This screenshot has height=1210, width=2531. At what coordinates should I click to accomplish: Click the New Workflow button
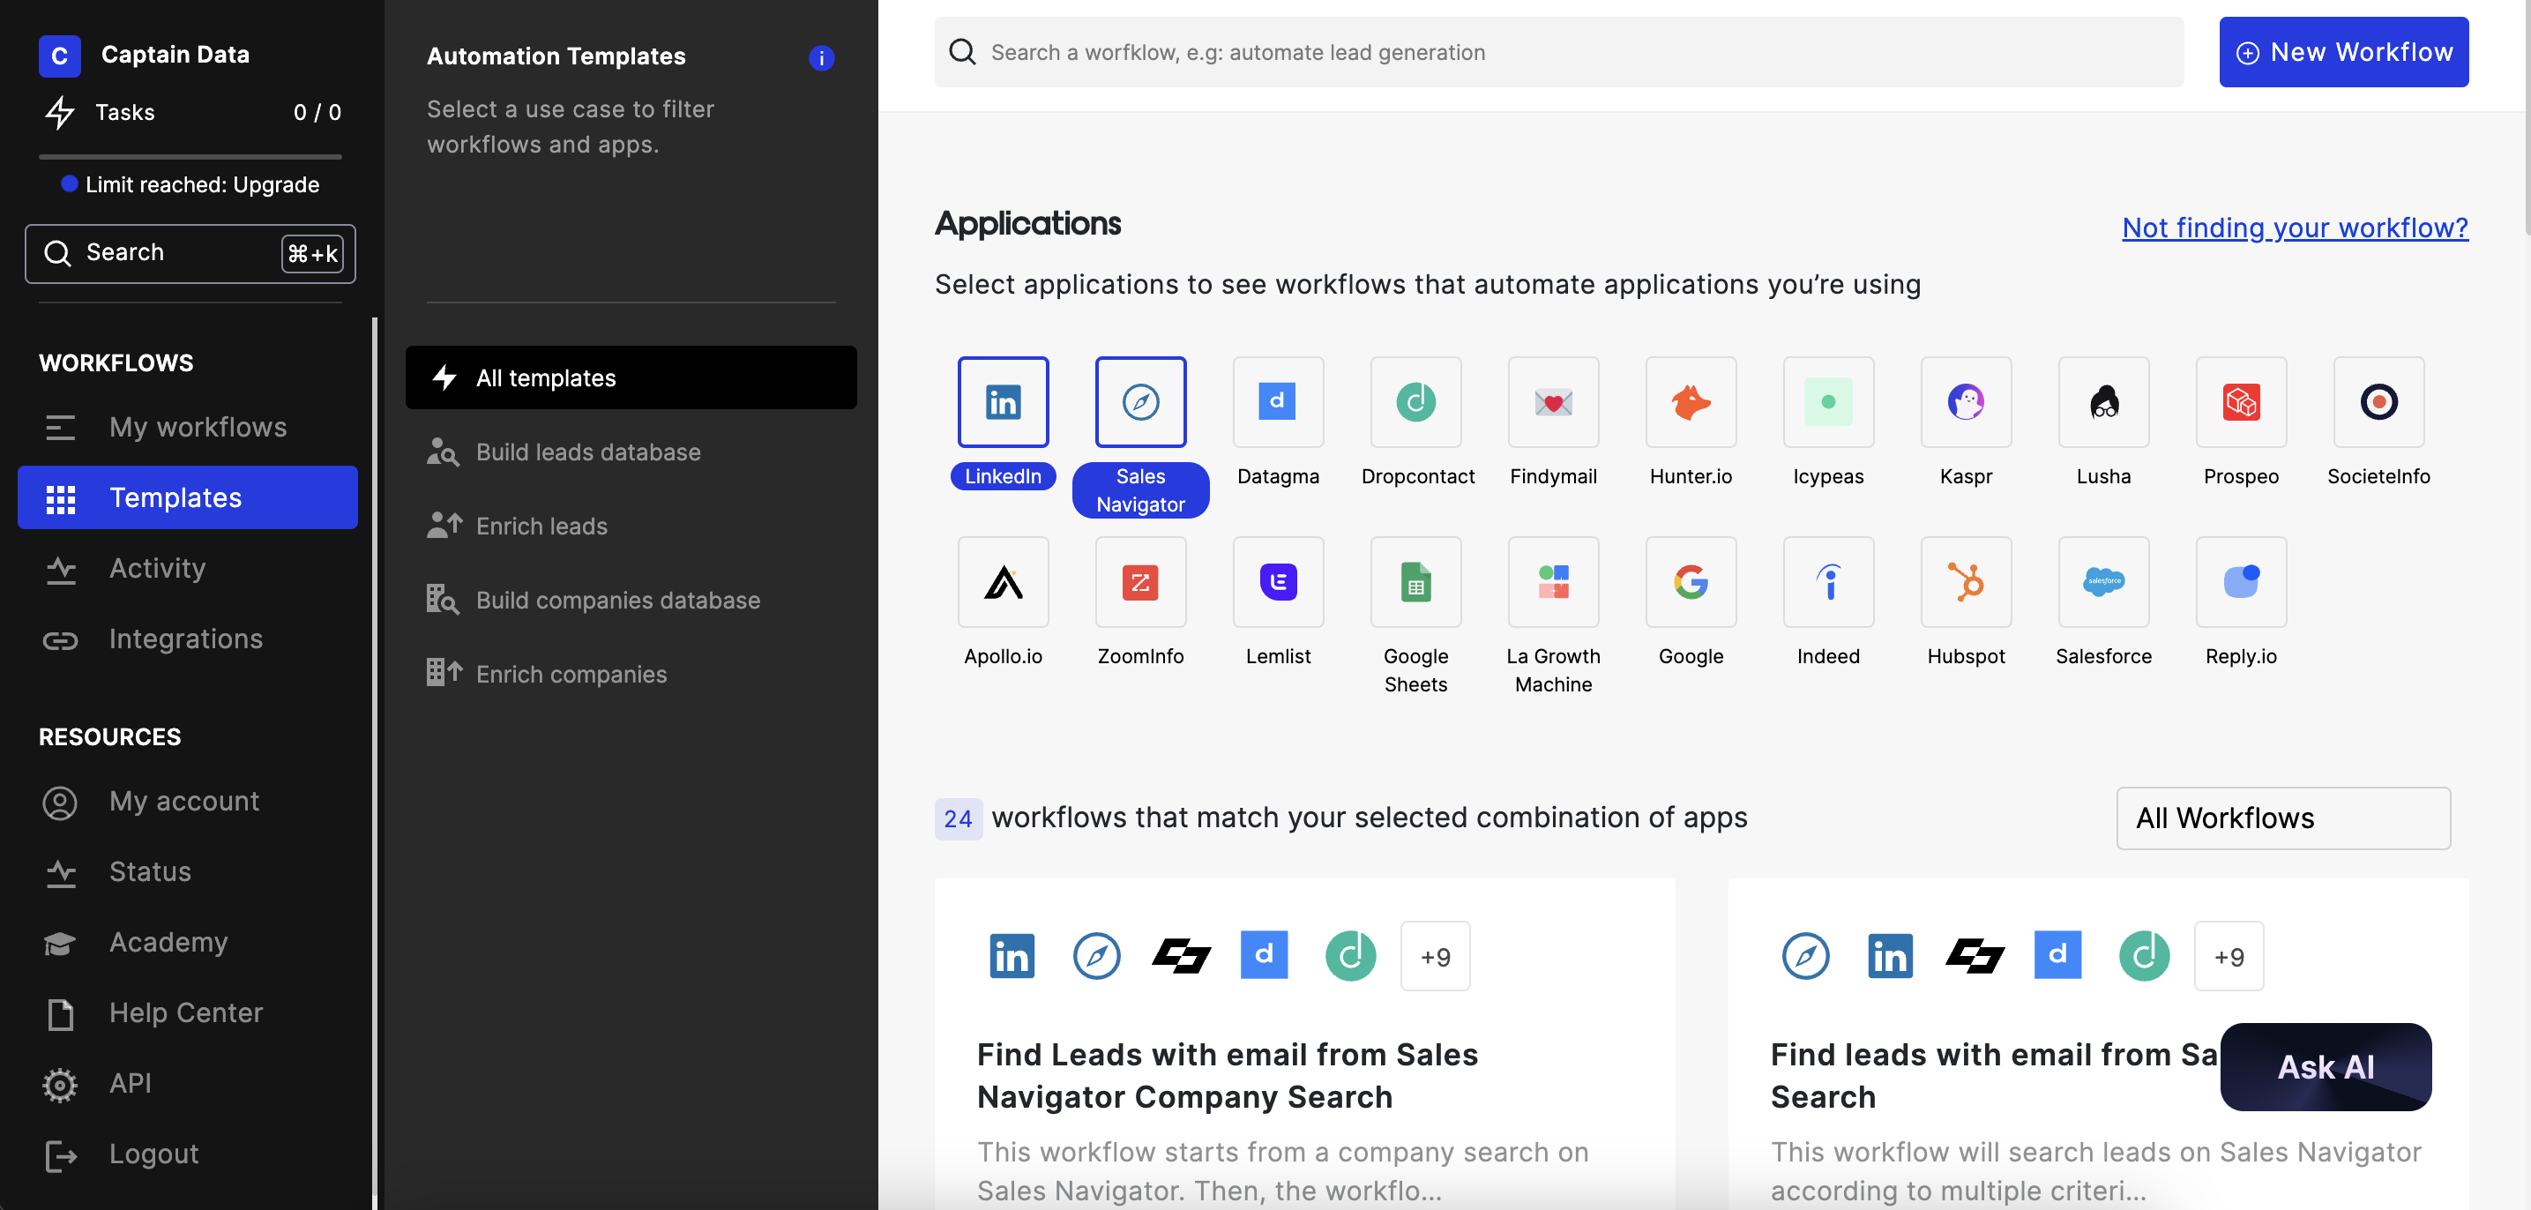tap(2342, 52)
